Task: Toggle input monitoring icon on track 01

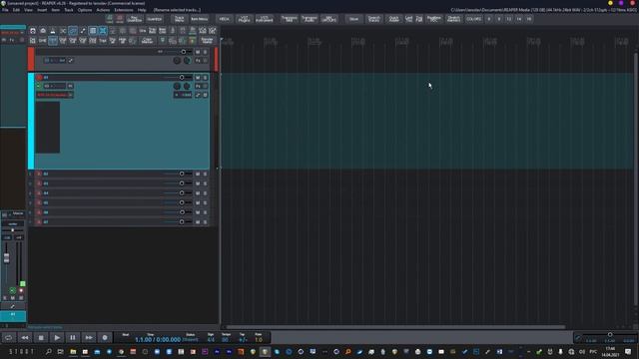Action: 39,87
